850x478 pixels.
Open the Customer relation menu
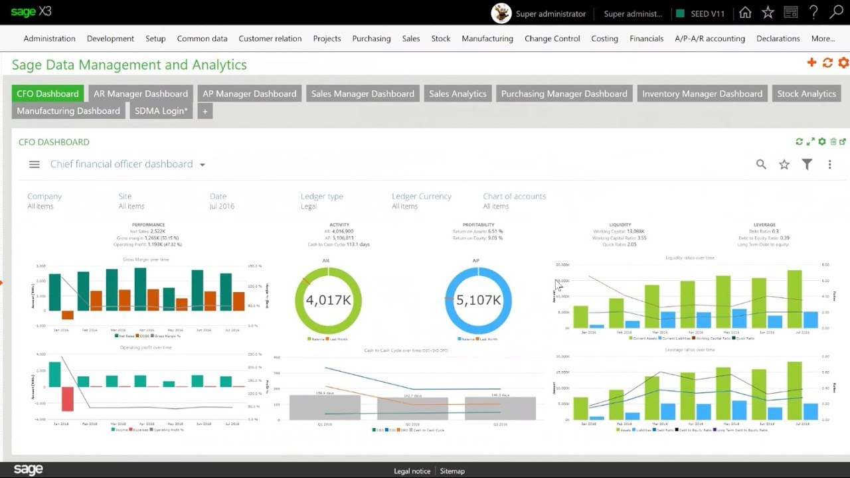pyautogui.click(x=270, y=39)
